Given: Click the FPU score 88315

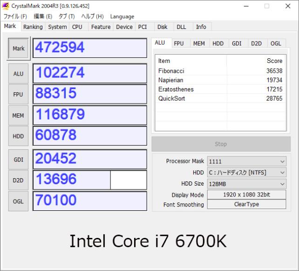Looking at the screenshot, I should point(90,94).
